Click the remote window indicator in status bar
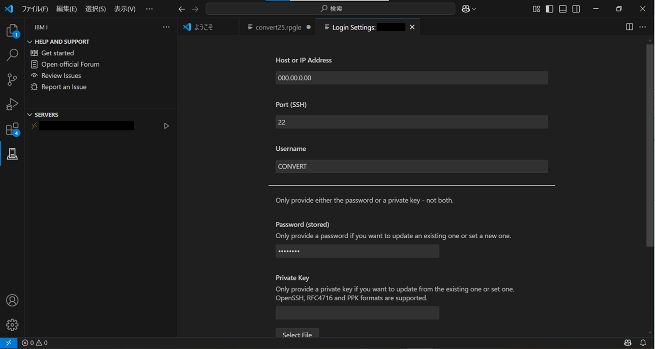The width and height of the screenshot is (655, 349). [9, 343]
